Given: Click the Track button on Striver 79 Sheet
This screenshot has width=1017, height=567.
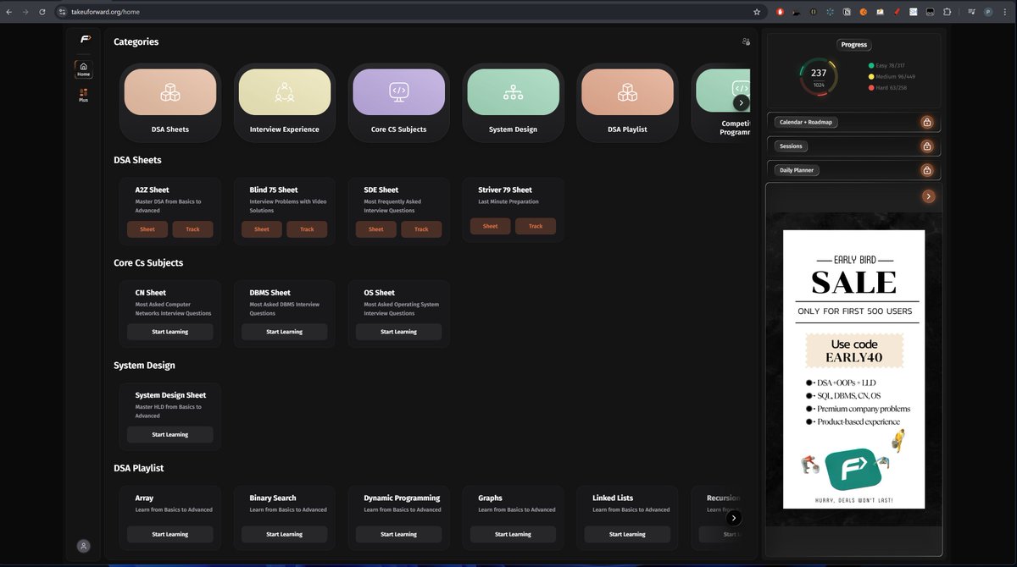Looking at the screenshot, I should click(x=536, y=226).
